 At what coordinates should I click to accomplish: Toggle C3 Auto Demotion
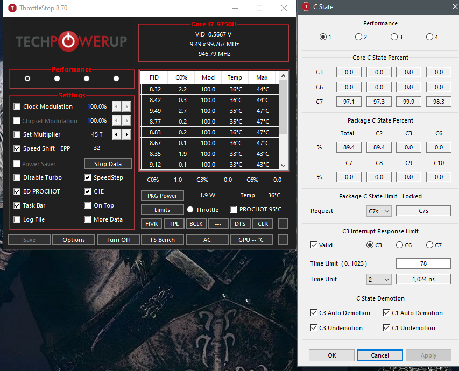(x=314, y=313)
